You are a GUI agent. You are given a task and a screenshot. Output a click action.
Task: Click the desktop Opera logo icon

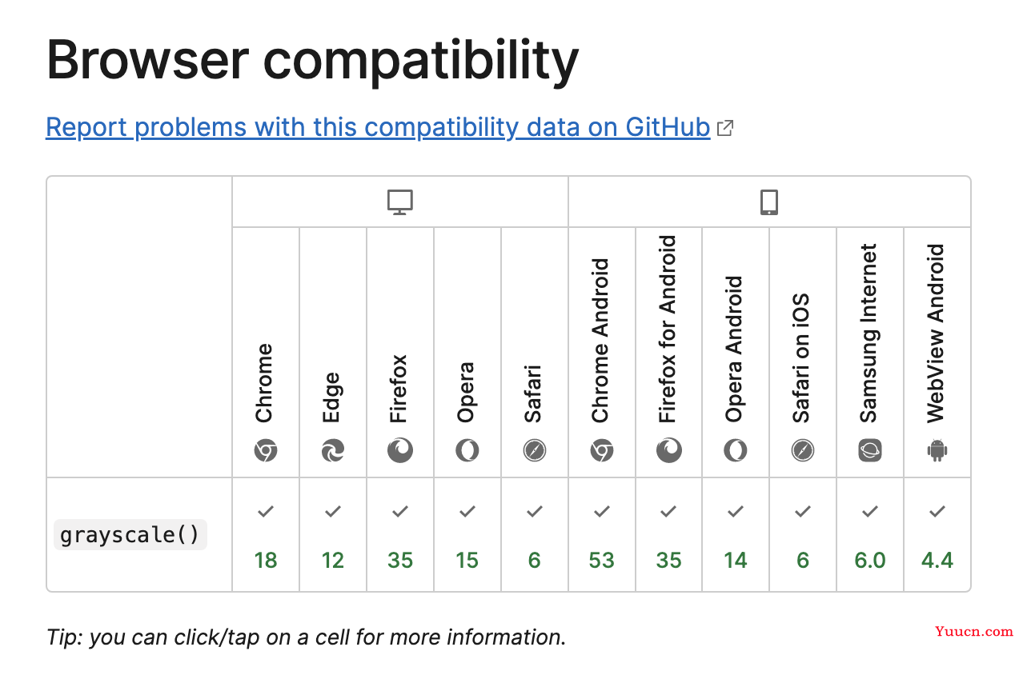[x=467, y=451]
